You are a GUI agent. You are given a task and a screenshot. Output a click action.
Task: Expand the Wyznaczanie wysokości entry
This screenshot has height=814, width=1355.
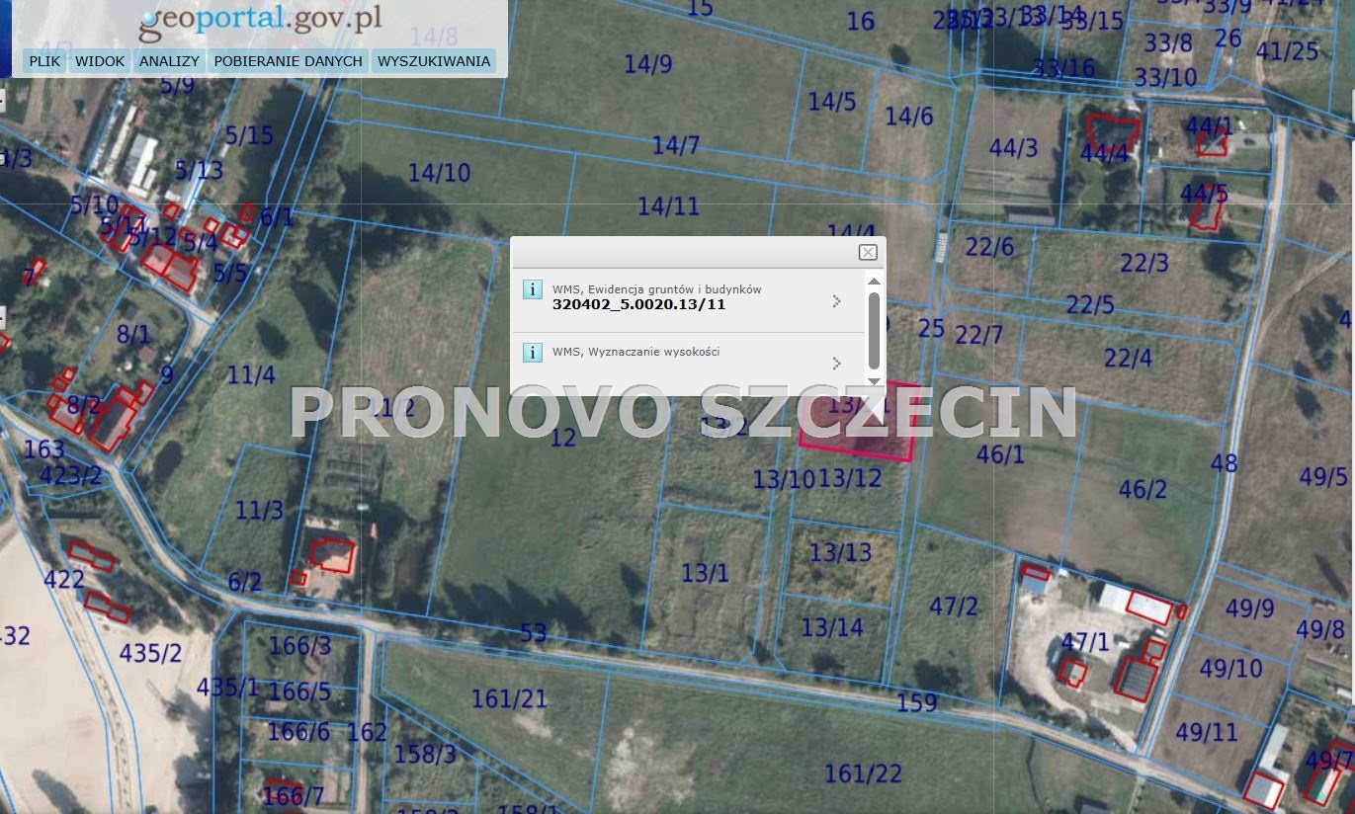coord(837,364)
